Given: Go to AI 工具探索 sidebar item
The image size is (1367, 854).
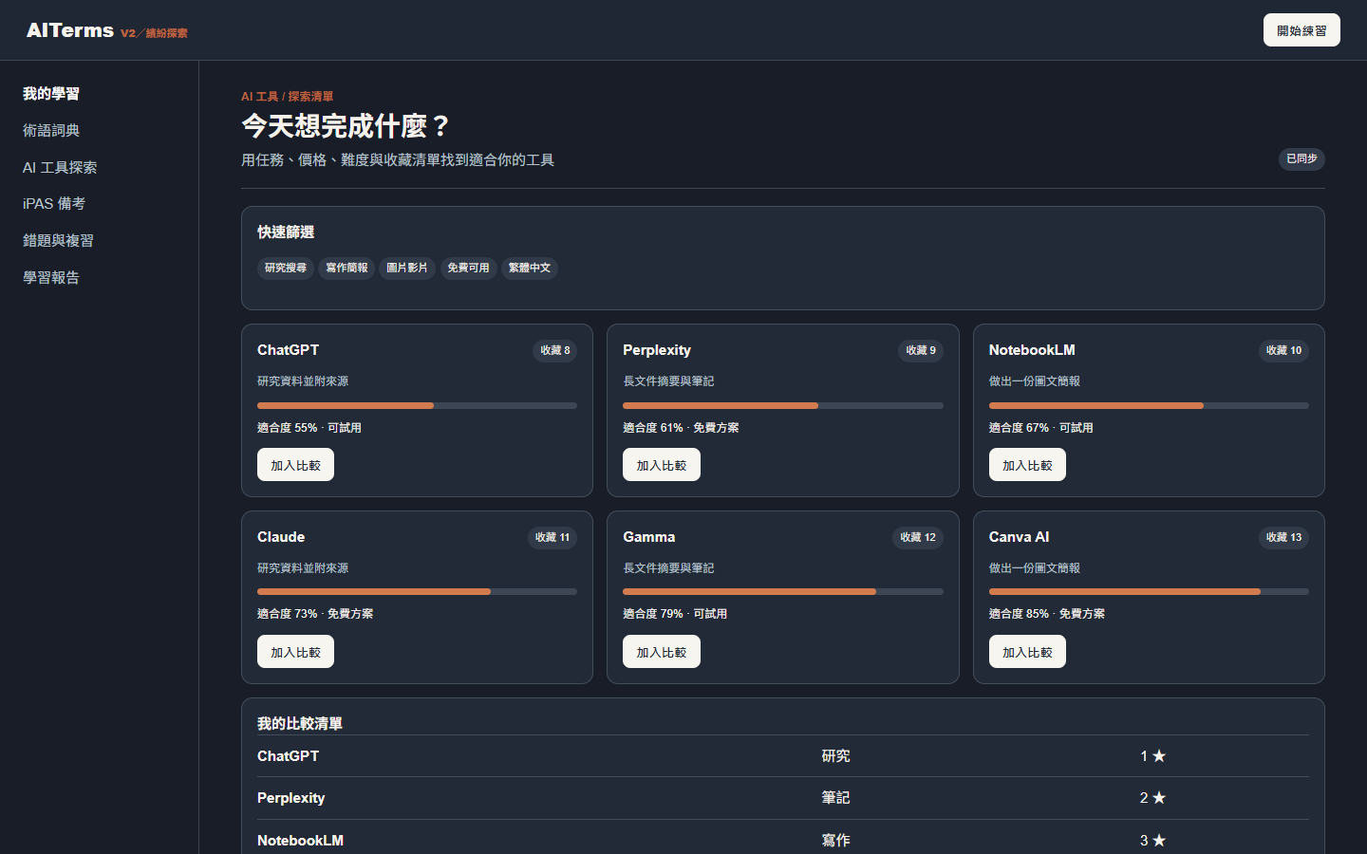Looking at the screenshot, I should (x=60, y=168).
